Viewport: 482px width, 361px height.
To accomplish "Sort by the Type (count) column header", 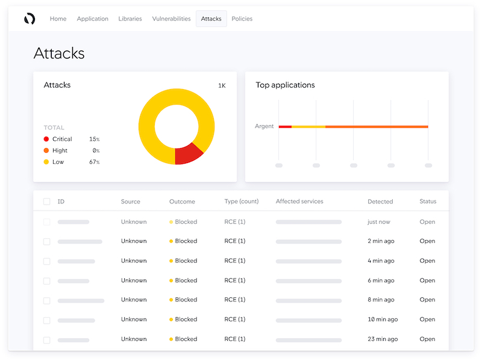I will 242,202.
